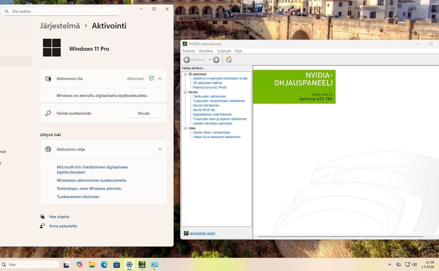Select Digitaaliäänen määrittäminen

(213, 114)
